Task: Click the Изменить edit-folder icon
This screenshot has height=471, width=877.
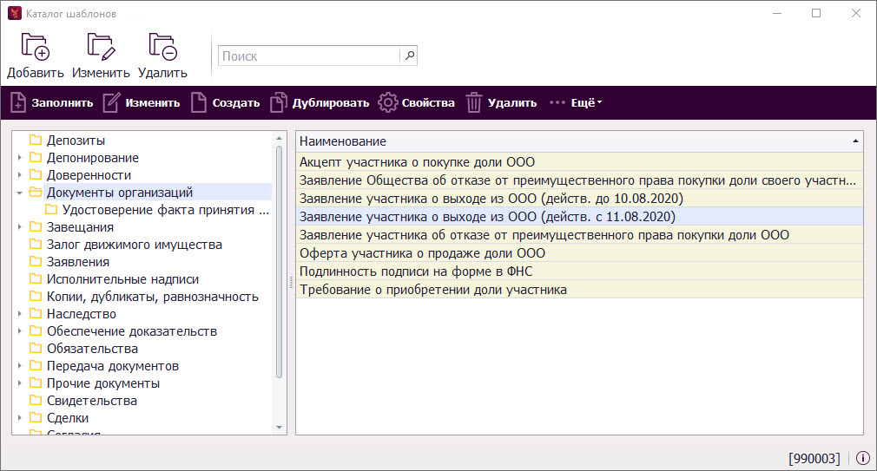Action: point(101,46)
